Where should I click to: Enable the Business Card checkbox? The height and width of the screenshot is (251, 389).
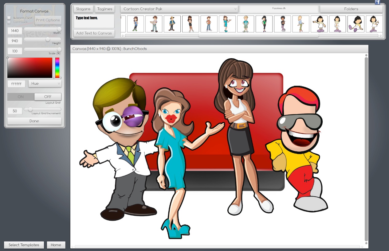[x=9, y=18]
